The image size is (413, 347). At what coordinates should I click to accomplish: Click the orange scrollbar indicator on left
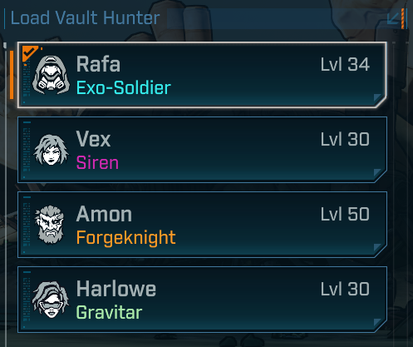pyautogui.click(x=12, y=75)
